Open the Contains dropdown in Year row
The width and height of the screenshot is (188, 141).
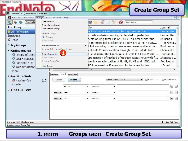(103, 92)
